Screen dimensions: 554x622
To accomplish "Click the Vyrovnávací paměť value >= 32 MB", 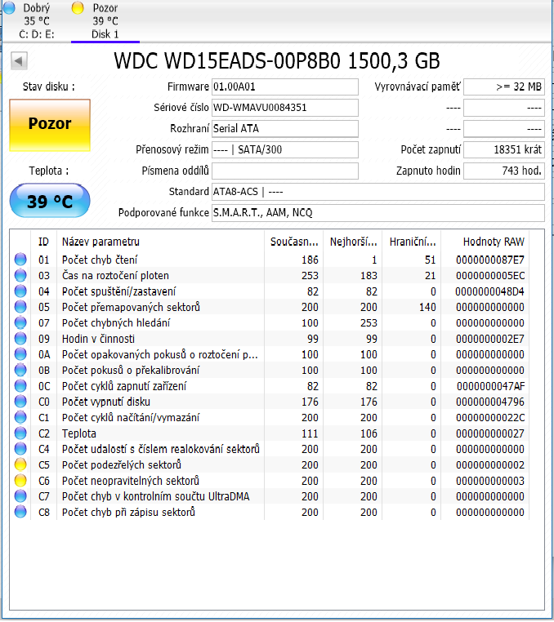I will (504, 87).
